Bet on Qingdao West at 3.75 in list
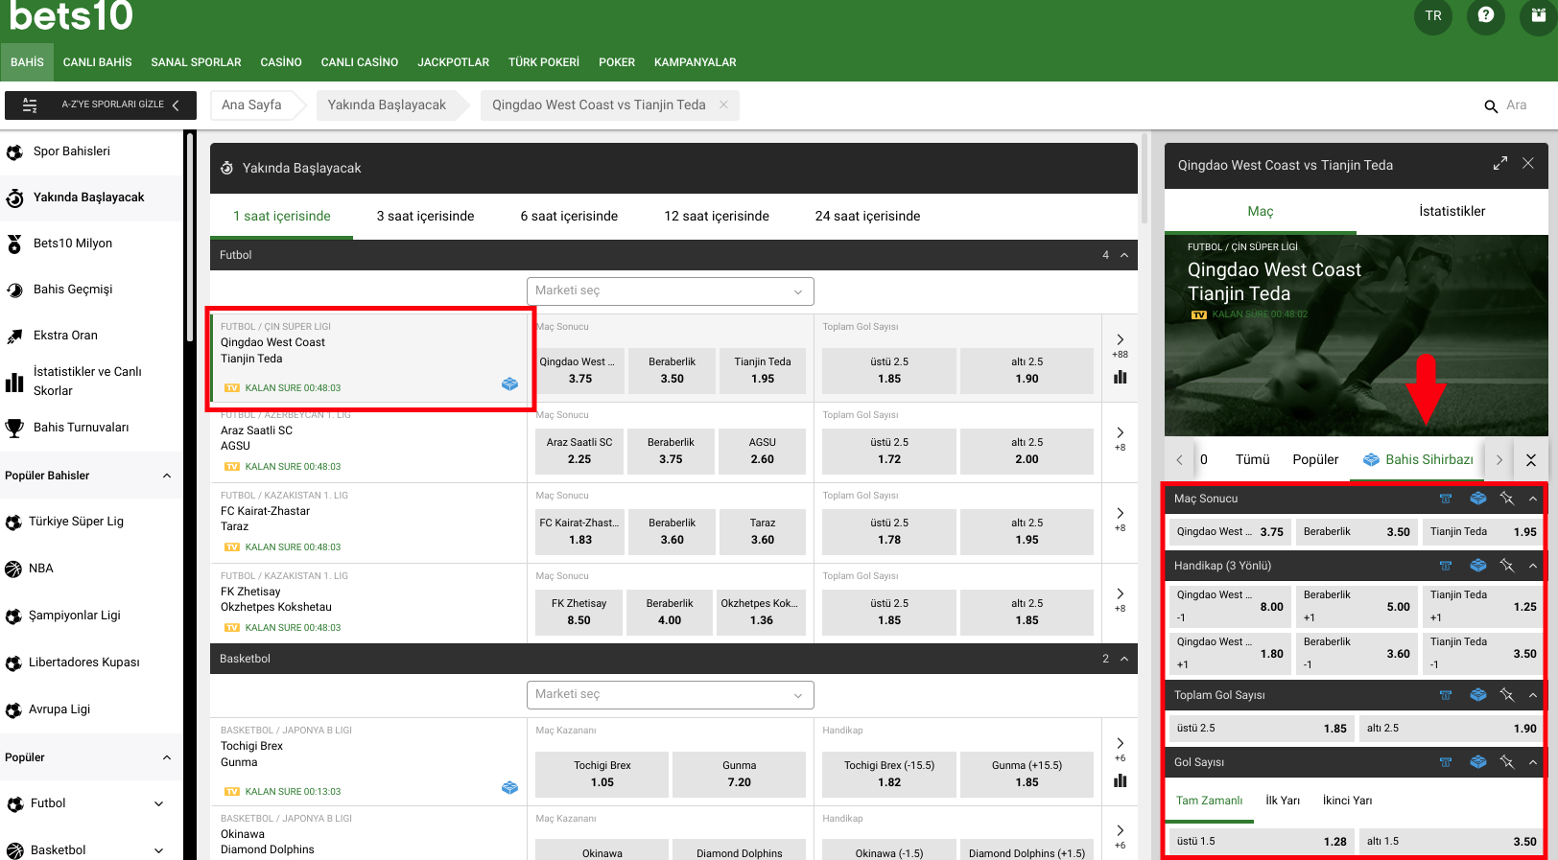Image resolution: width=1558 pixels, height=860 pixels. click(579, 371)
